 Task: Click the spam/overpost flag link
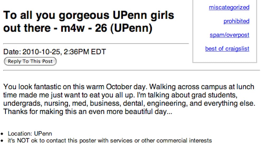pyautogui.click(x=229, y=35)
